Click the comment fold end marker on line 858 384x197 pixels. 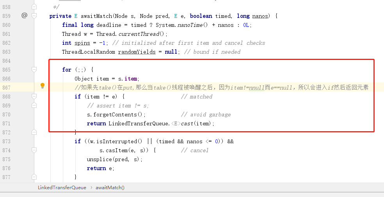click(34, 7)
